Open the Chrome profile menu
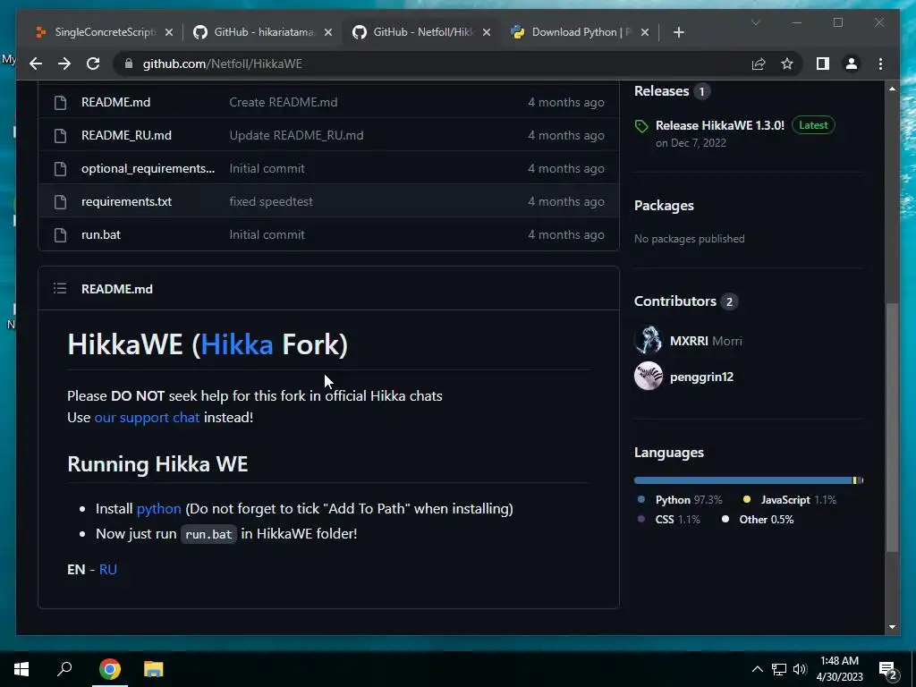916x687 pixels. [852, 64]
